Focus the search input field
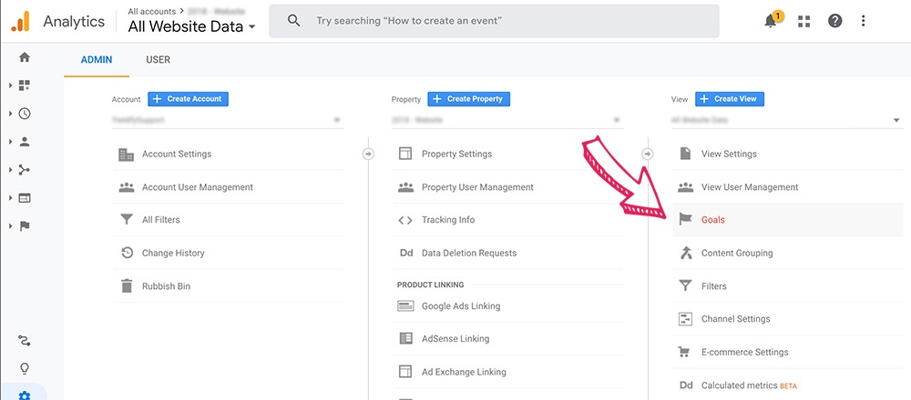 494,22
